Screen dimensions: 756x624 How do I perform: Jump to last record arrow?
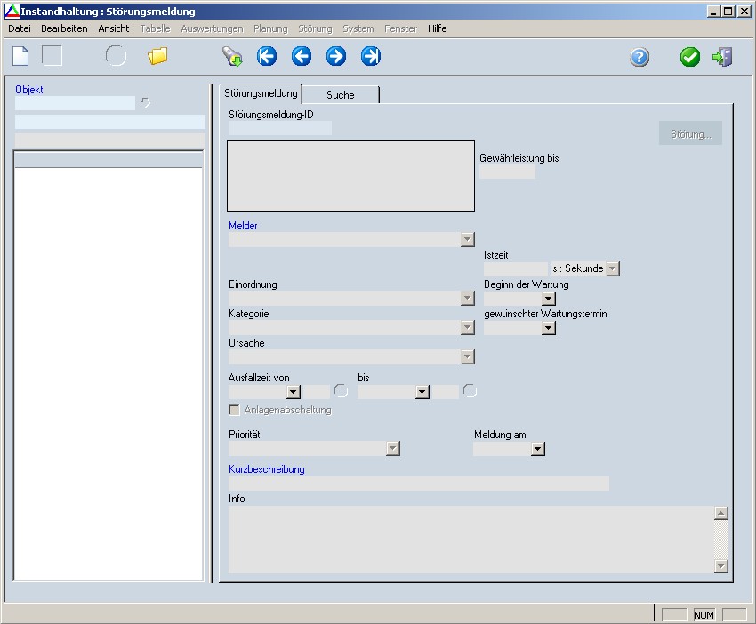(x=371, y=57)
